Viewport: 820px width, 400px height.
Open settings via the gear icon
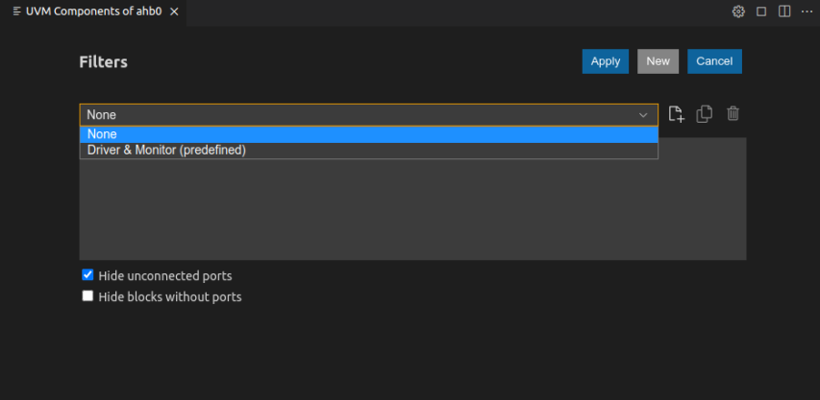[x=738, y=12]
